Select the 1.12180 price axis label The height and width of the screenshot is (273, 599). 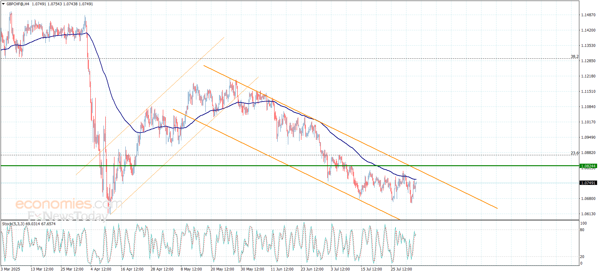point(588,76)
